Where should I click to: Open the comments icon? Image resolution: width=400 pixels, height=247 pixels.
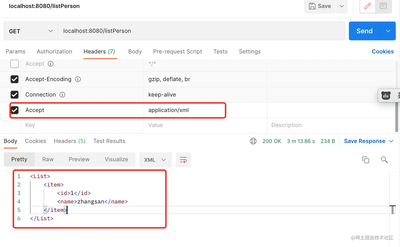(383, 6)
